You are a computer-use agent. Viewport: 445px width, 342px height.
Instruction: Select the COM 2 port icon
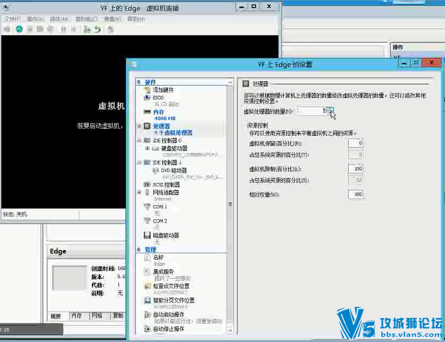[x=147, y=221]
